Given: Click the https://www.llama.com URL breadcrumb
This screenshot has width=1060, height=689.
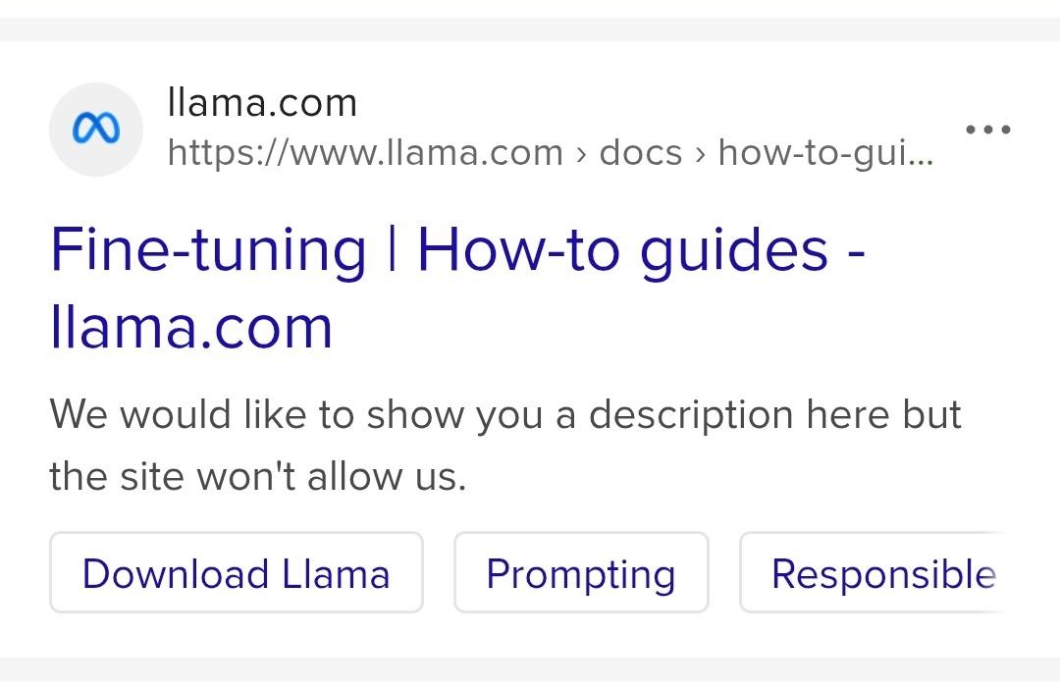Looking at the screenshot, I should click(x=365, y=153).
